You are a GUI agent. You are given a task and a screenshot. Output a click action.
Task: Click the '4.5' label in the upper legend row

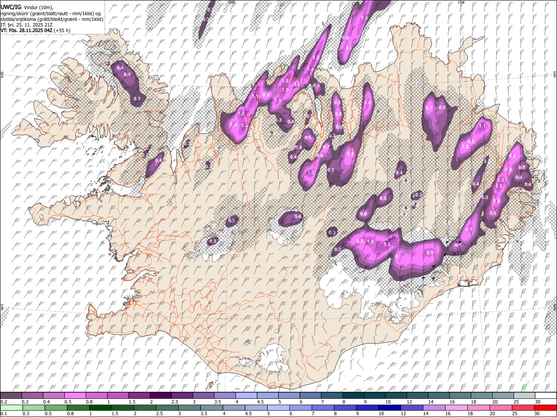pyautogui.click(x=260, y=402)
